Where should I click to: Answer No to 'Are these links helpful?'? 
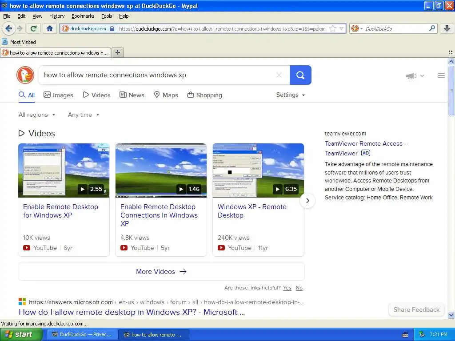[x=299, y=288]
